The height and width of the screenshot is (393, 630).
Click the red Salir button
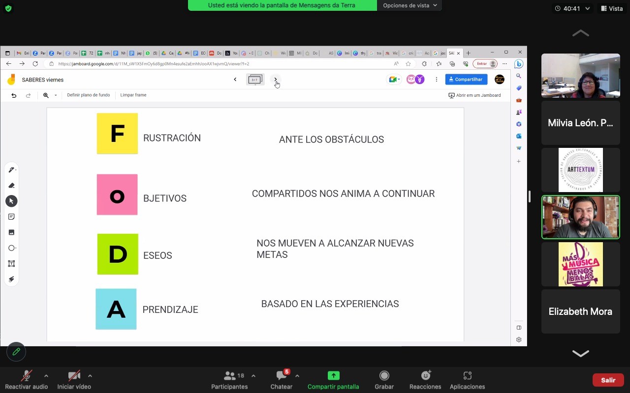(608, 380)
